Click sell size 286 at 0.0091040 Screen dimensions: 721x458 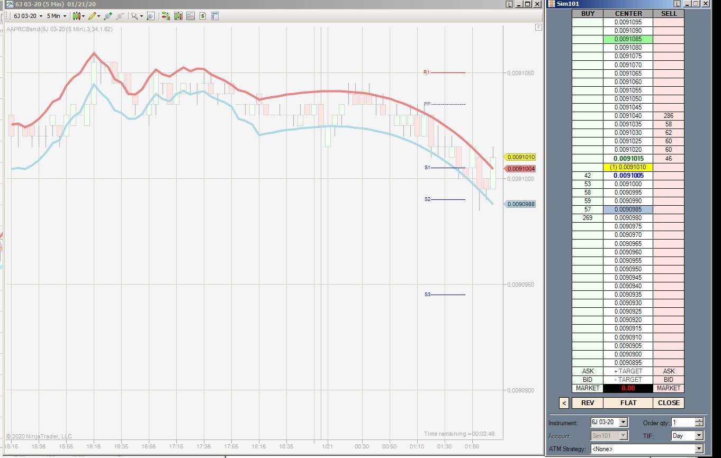(x=669, y=116)
